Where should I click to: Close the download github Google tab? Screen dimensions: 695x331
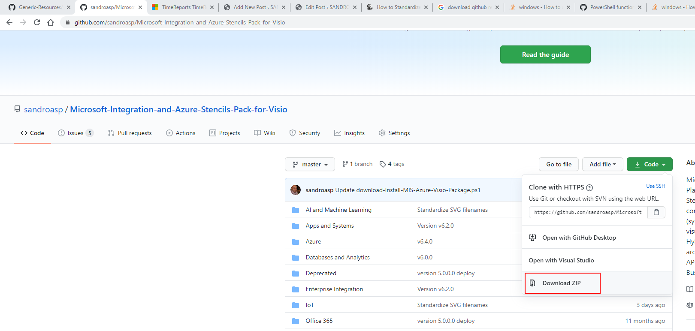click(497, 7)
